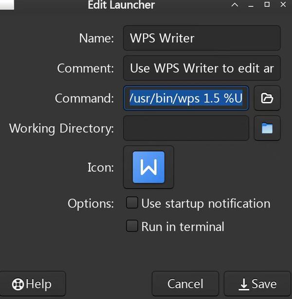
Task: Save the launcher changes
Action: click(x=257, y=284)
